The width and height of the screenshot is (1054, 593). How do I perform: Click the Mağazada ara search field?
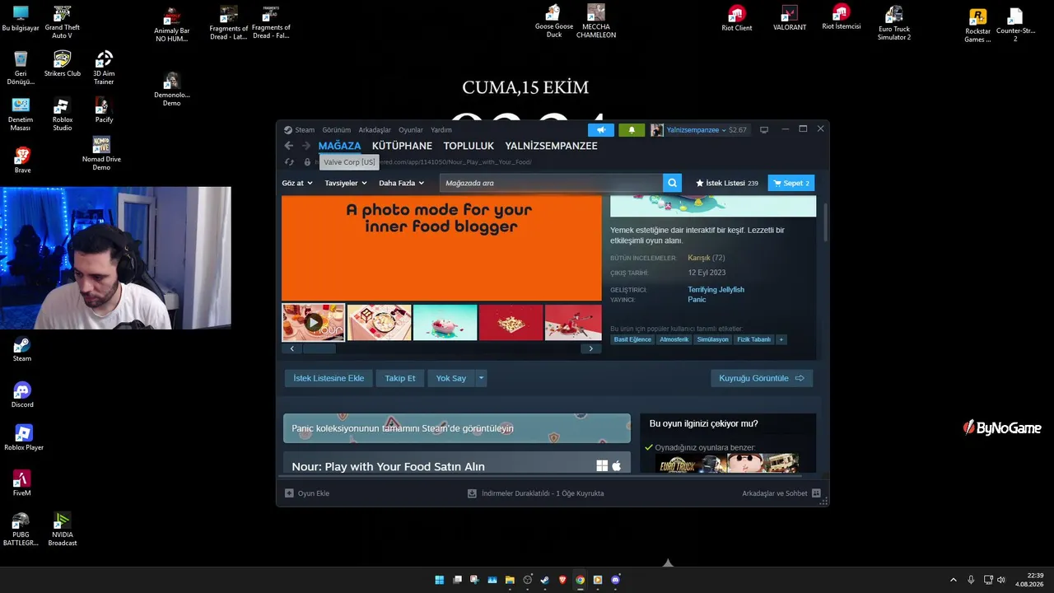click(x=551, y=183)
